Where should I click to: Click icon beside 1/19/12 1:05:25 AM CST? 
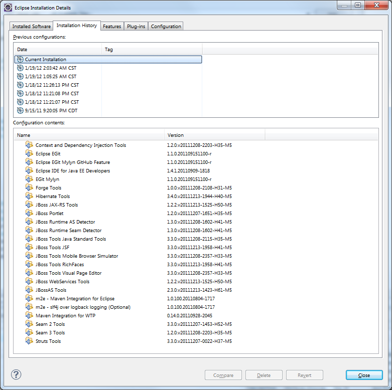tap(20, 76)
